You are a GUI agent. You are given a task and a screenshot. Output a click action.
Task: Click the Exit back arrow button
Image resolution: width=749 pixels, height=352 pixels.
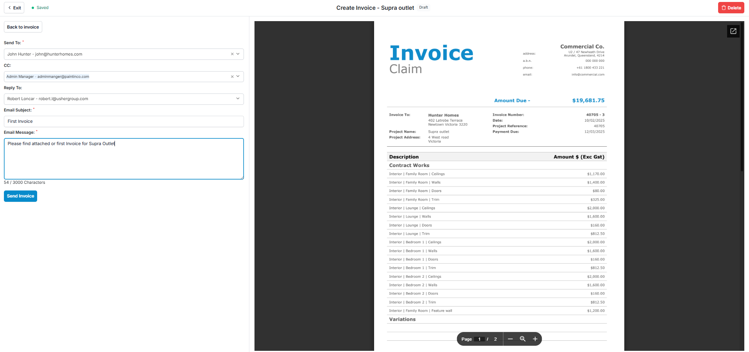point(14,8)
